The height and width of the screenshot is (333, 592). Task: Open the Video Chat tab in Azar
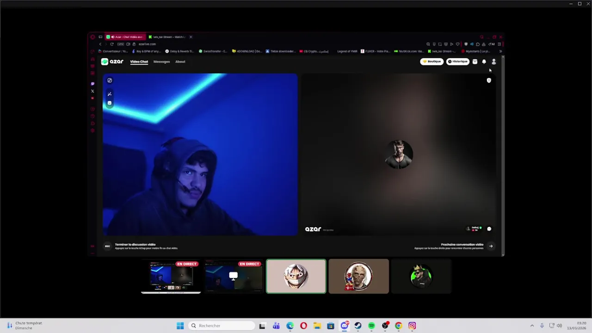coord(139,62)
